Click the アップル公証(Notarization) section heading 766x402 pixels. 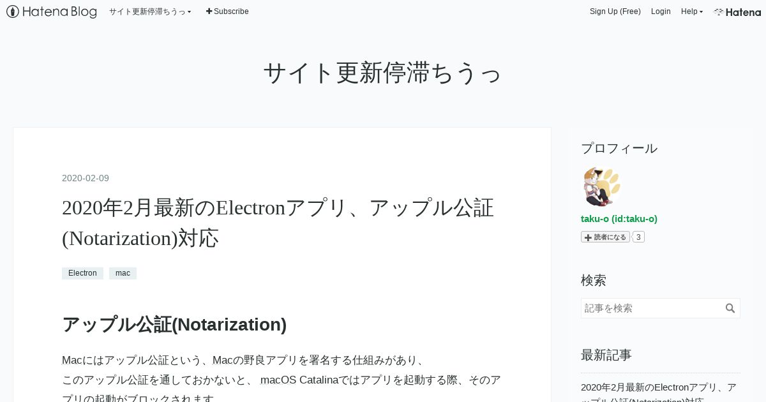(174, 324)
